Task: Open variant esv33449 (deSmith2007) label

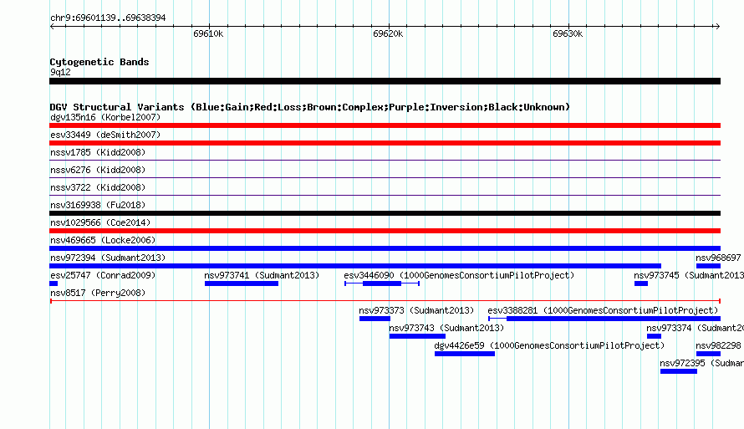Action: coord(105,135)
